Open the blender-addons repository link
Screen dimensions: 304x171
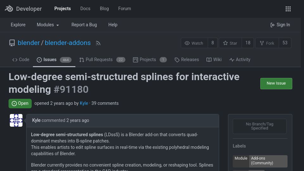pos(68,43)
